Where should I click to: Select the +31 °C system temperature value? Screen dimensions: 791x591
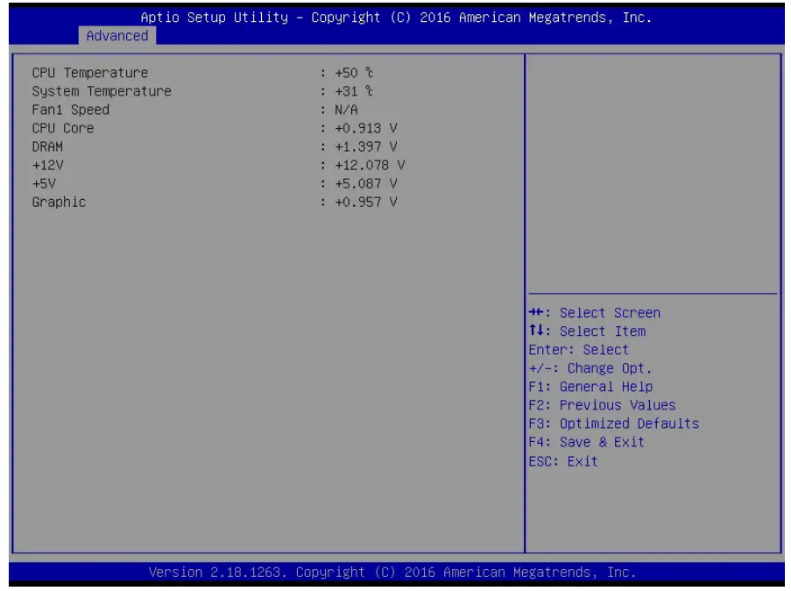click(354, 91)
